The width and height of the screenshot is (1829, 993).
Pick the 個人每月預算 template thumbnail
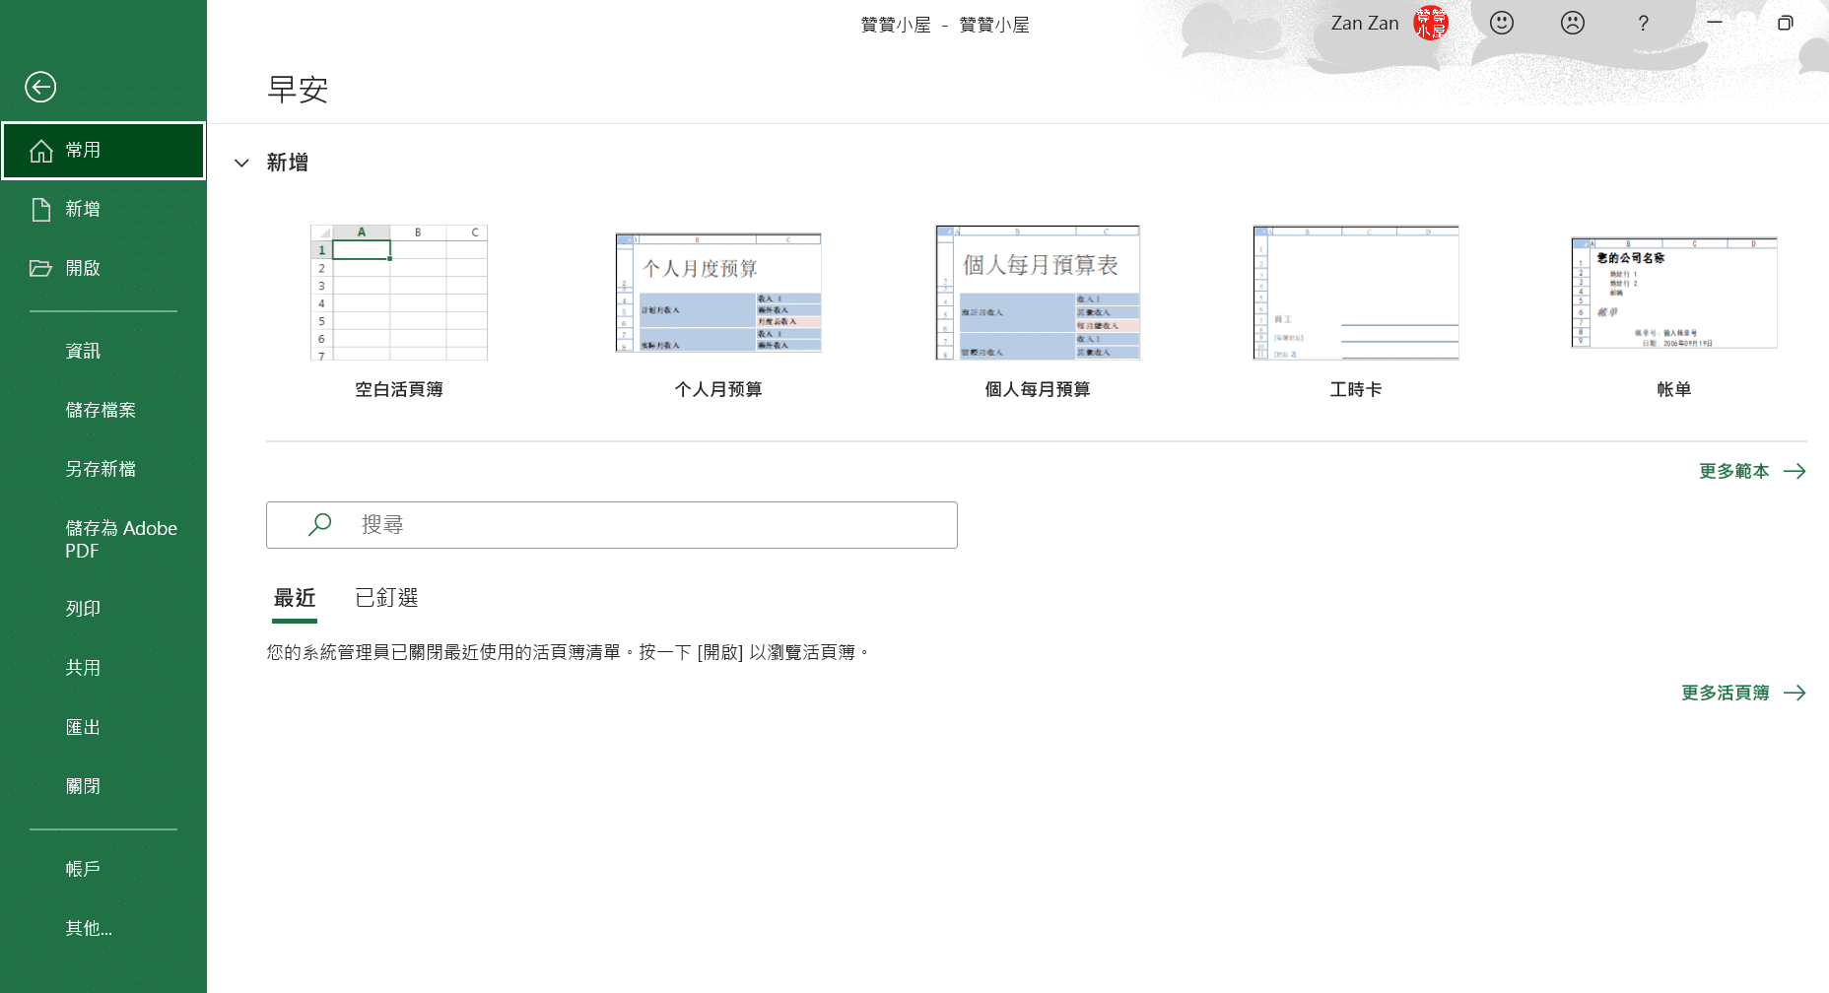[x=1038, y=293]
